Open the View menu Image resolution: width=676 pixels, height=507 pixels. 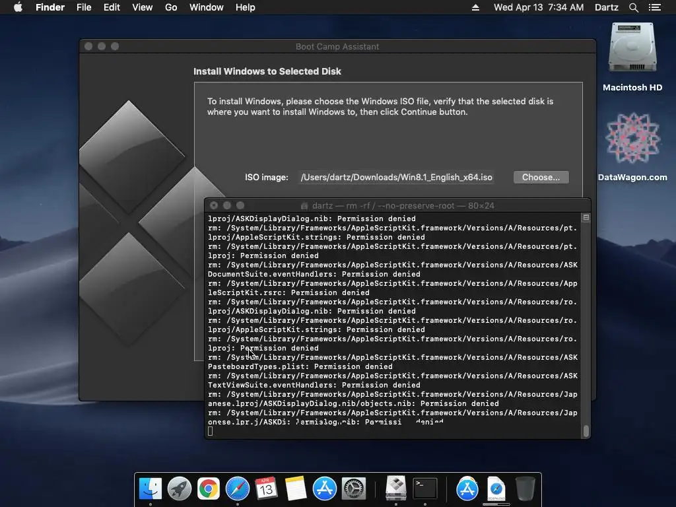coord(143,7)
